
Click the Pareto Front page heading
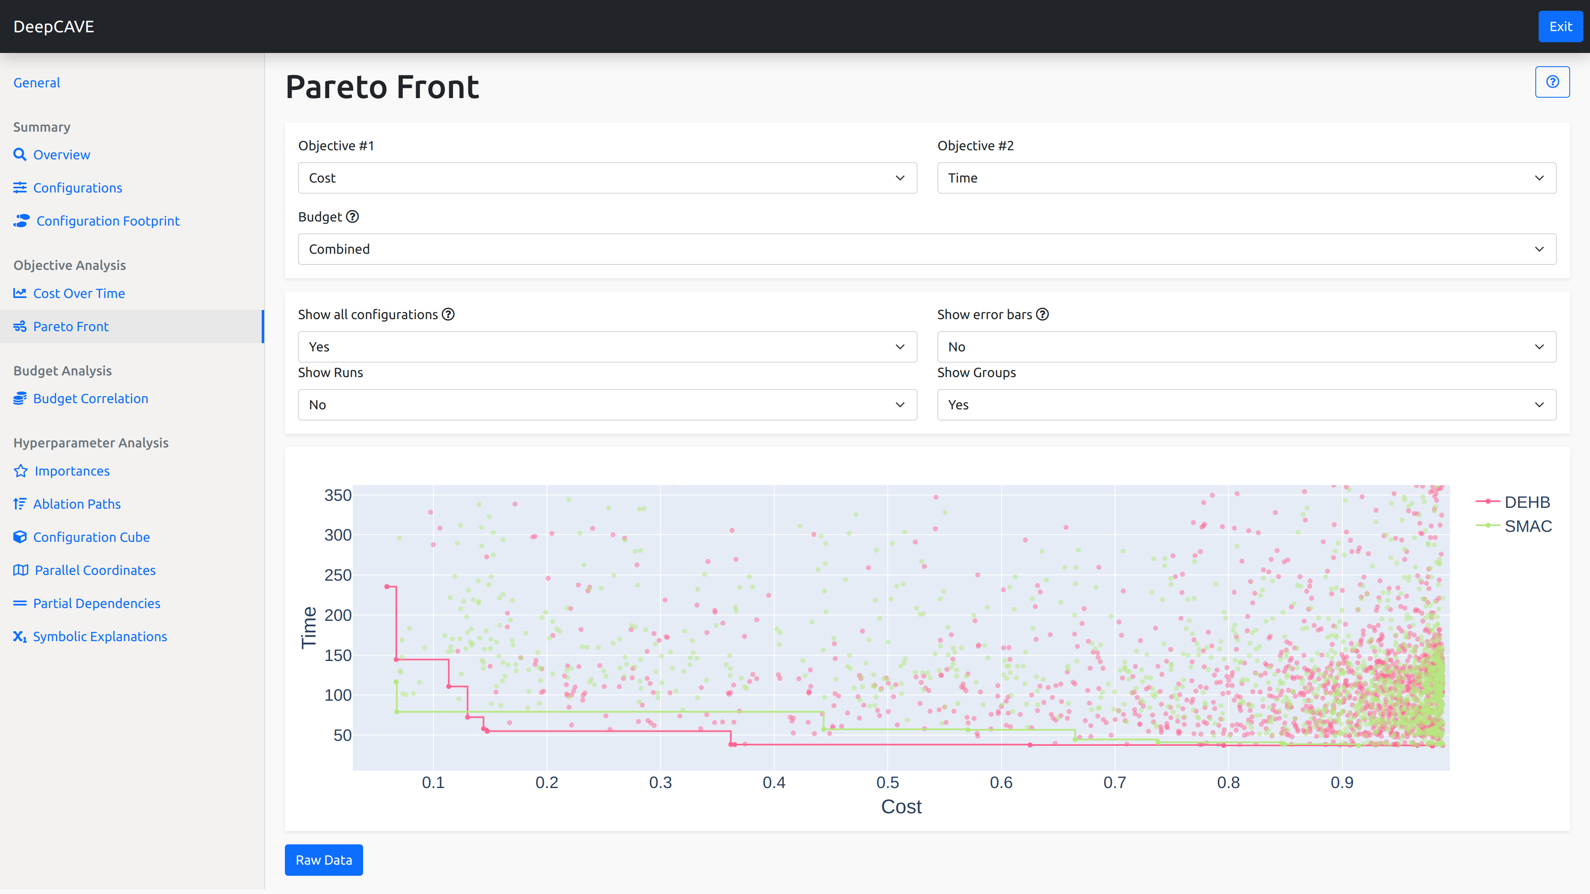(x=382, y=87)
